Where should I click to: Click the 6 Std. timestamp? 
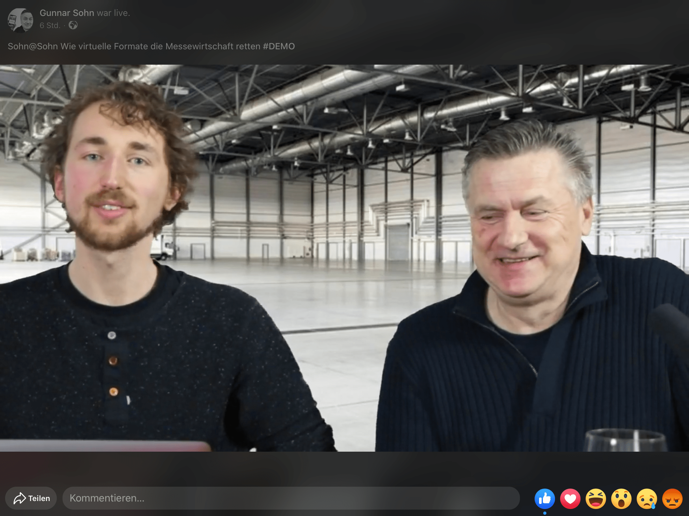[x=50, y=25]
